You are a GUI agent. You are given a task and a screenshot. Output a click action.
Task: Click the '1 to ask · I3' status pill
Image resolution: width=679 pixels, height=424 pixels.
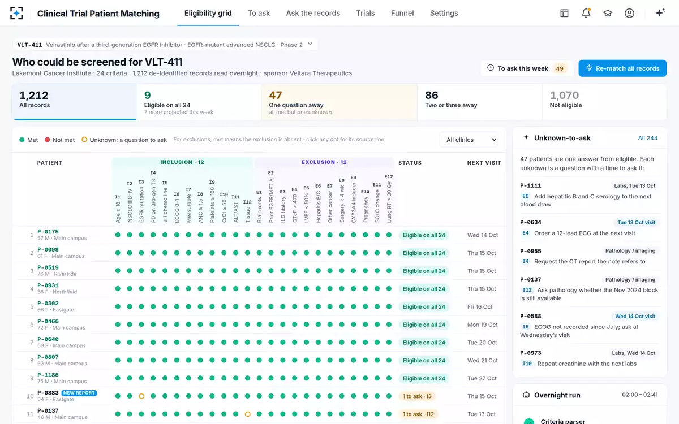click(418, 396)
